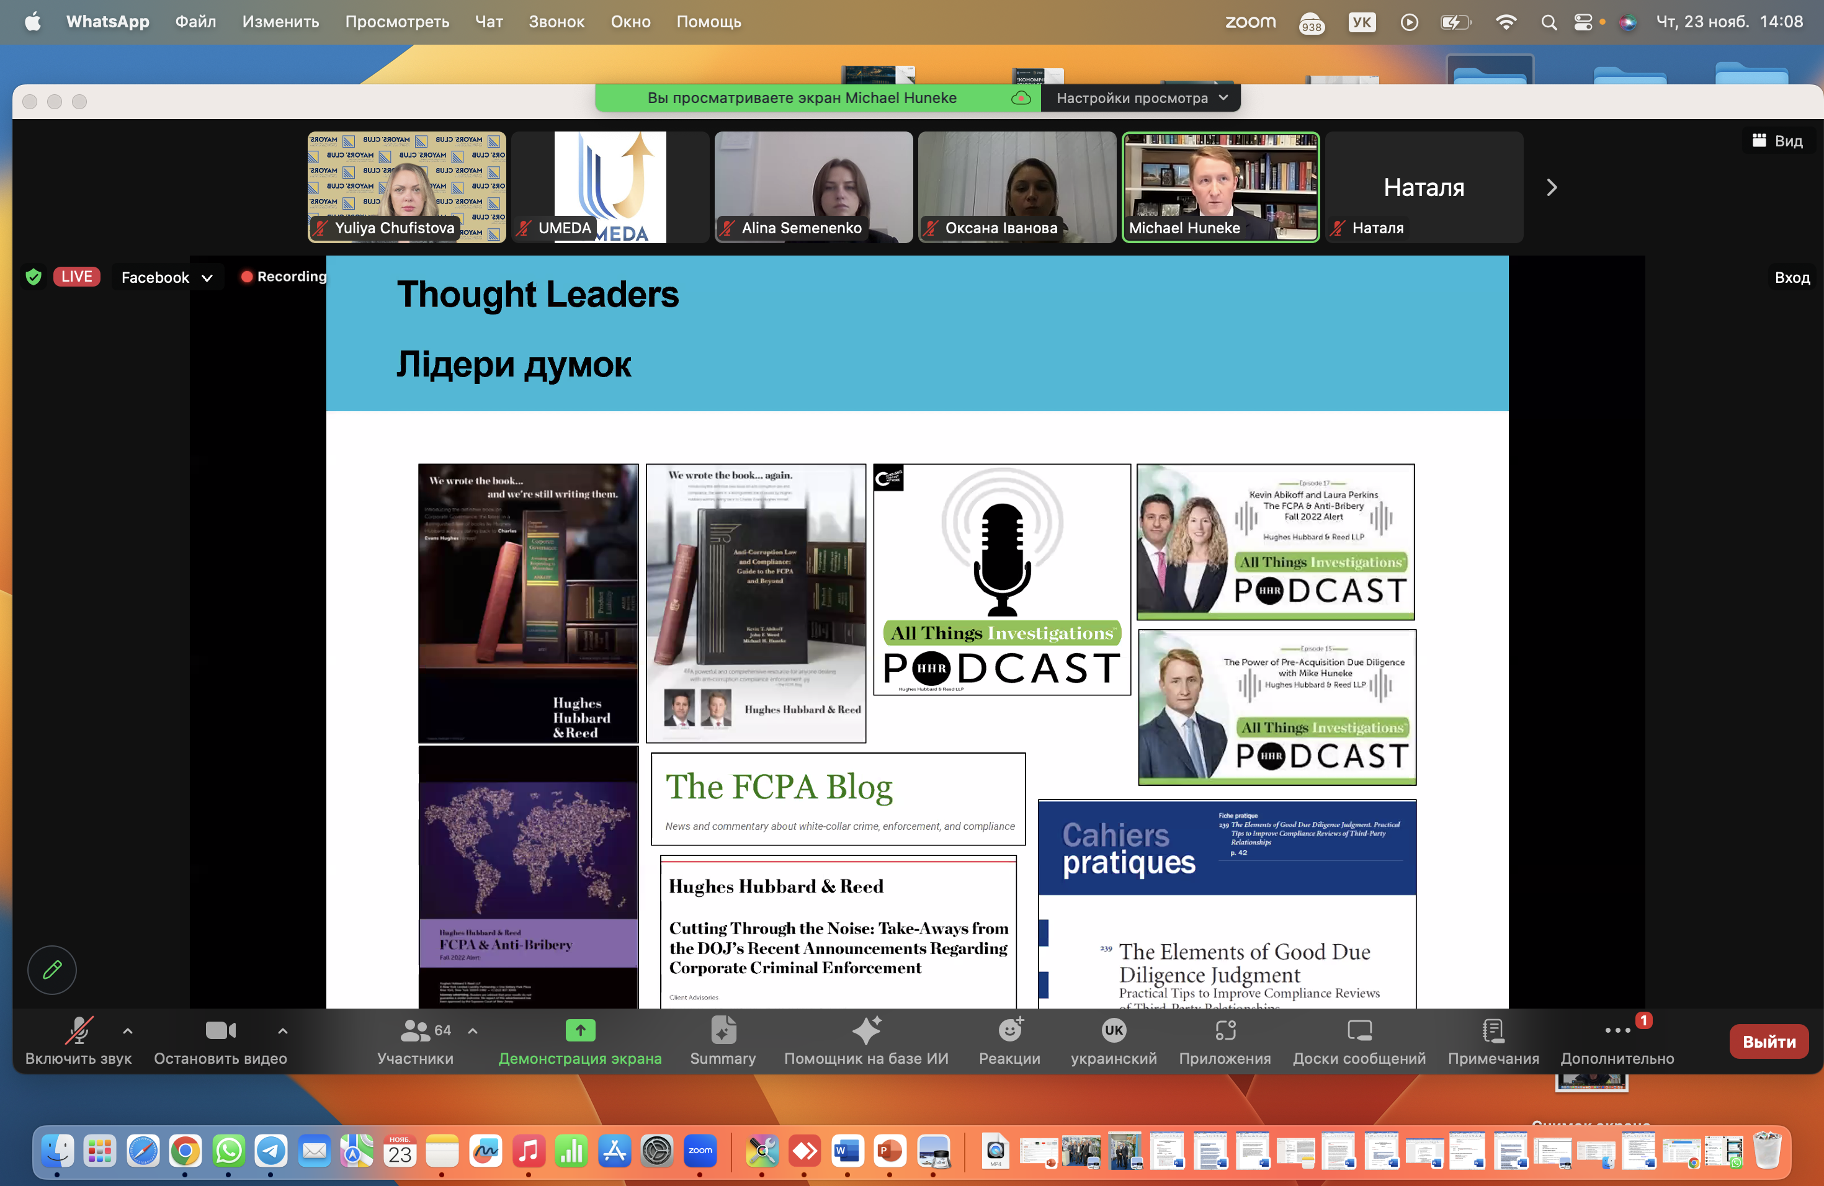Open the Чат menu
The height and width of the screenshot is (1186, 1824).
point(489,22)
